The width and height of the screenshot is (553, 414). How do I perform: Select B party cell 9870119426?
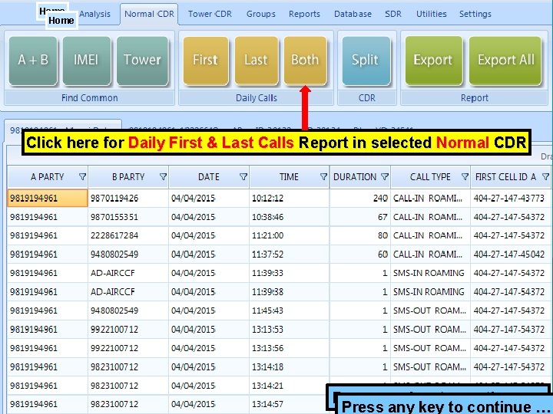(128, 199)
